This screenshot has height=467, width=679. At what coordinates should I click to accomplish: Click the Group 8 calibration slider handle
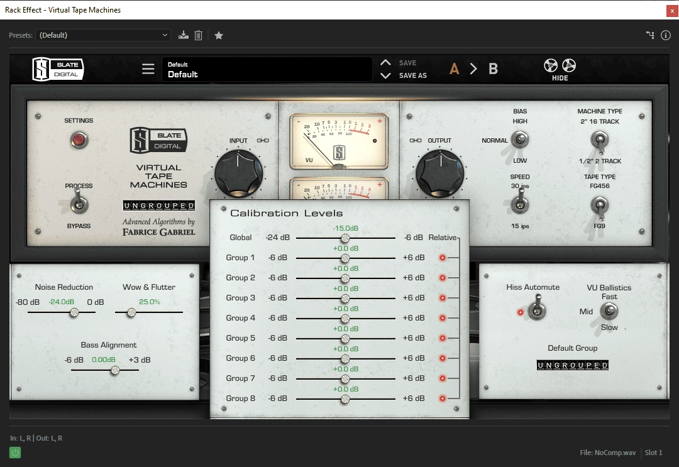point(345,399)
